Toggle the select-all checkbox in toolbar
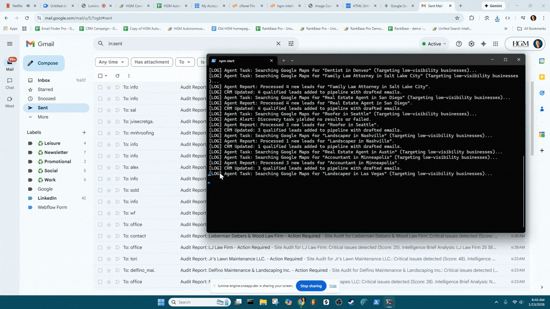Viewport: 550px width, 309px height. pyautogui.click(x=100, y=76)
